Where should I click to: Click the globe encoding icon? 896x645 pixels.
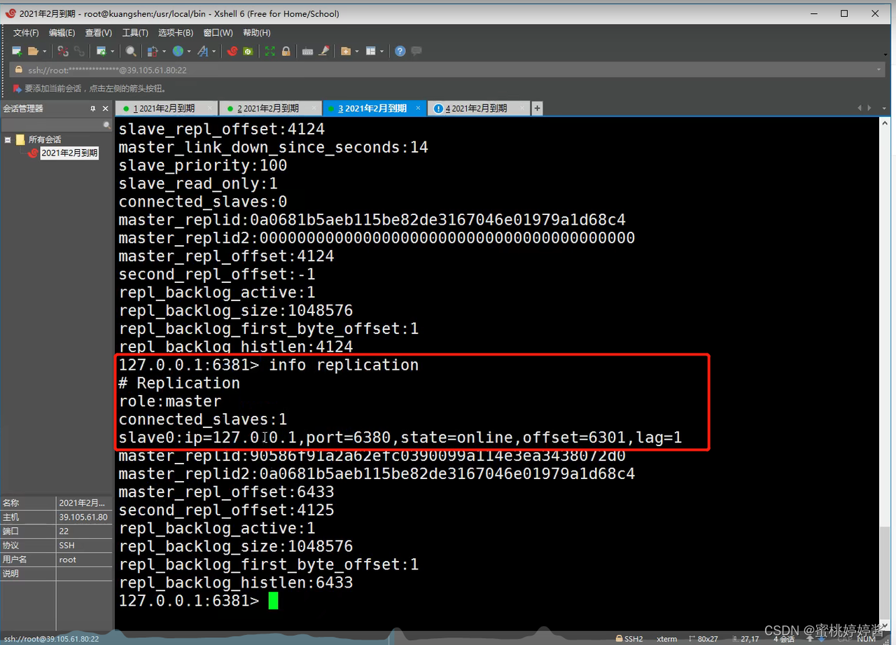[178, 51]
